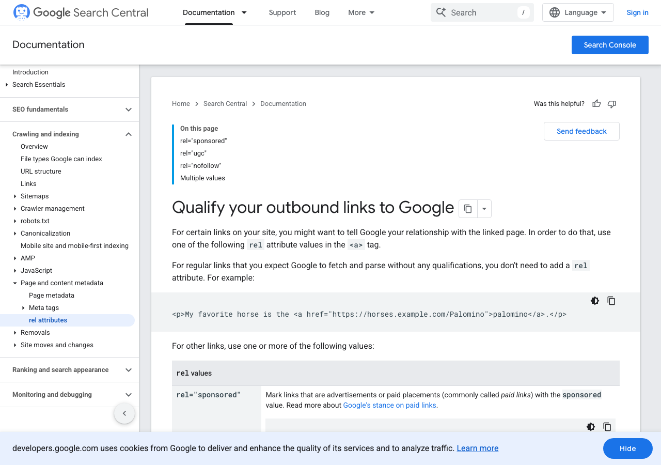
Task: Collapse the sidebar with the round arrow button
Action: click(x=124, y=413)
